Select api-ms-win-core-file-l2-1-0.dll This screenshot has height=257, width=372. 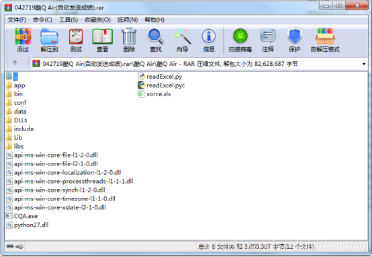pyautogui.click(x=52, y=163)
